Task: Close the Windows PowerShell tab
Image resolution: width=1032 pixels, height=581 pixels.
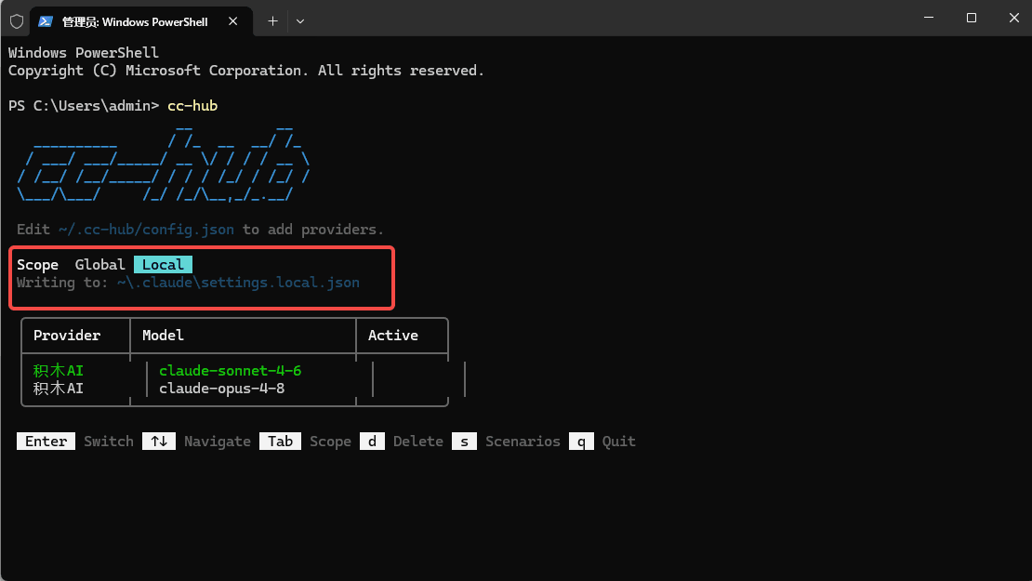Action: (233, 21)
